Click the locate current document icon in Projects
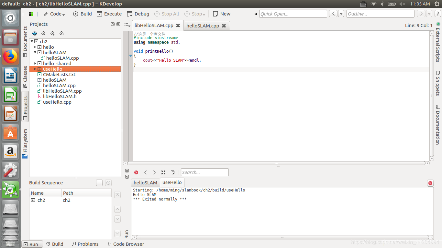Image resolution: width=442 pixels, height=248 pixels. [x=34, y=33]
